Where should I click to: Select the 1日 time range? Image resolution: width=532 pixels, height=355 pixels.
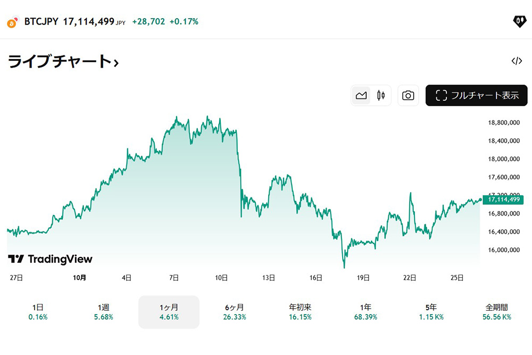[38, 312]
